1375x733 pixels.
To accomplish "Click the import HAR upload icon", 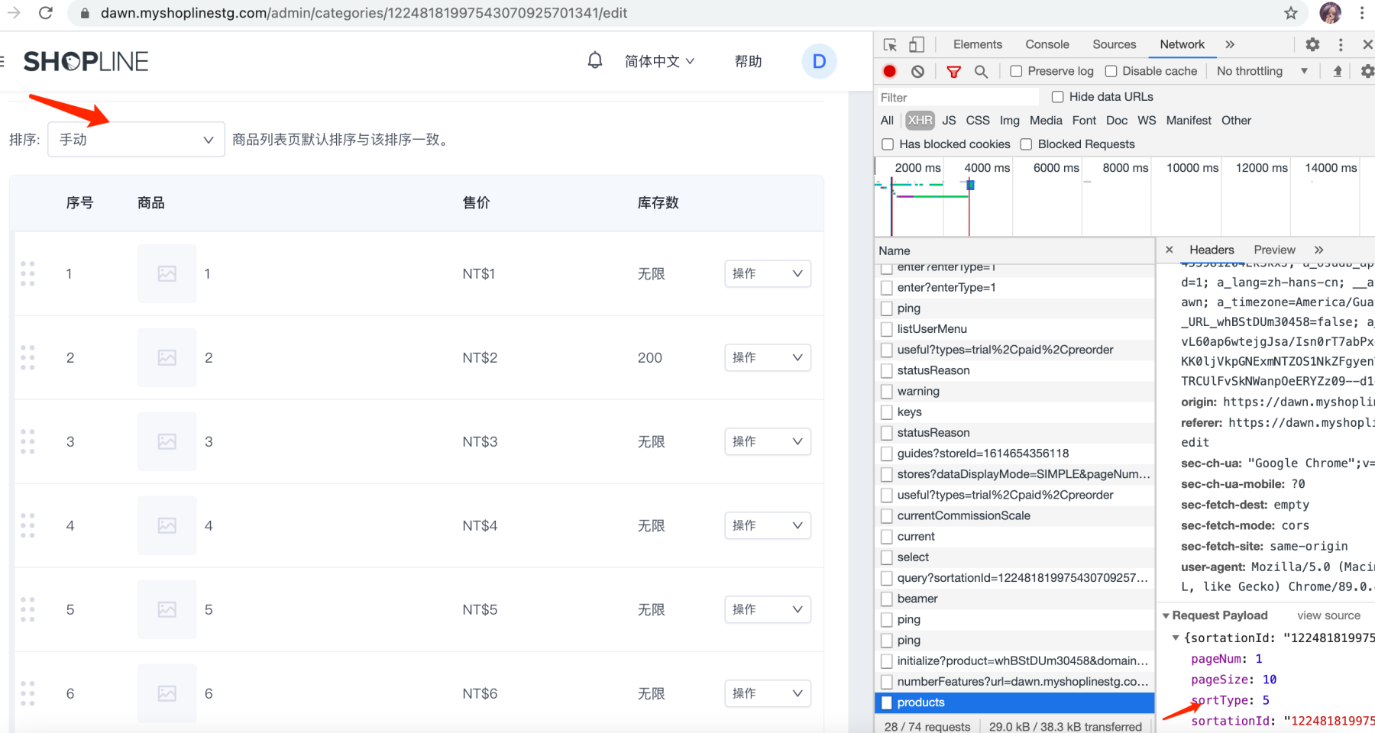I will [x=1338, y=71].
